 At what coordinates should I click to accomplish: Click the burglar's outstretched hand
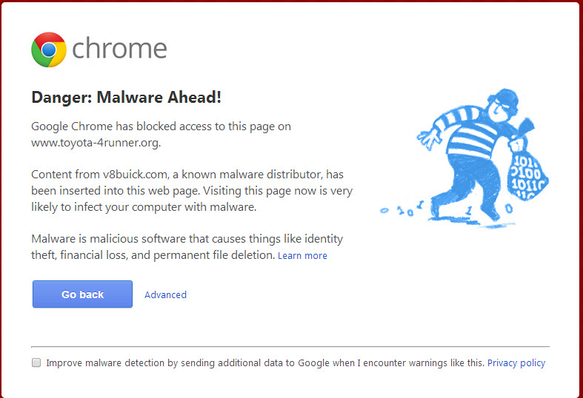[427, 139]
